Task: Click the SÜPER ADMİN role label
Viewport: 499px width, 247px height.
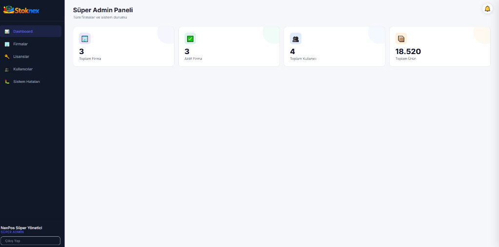Action: pos(12,232)
